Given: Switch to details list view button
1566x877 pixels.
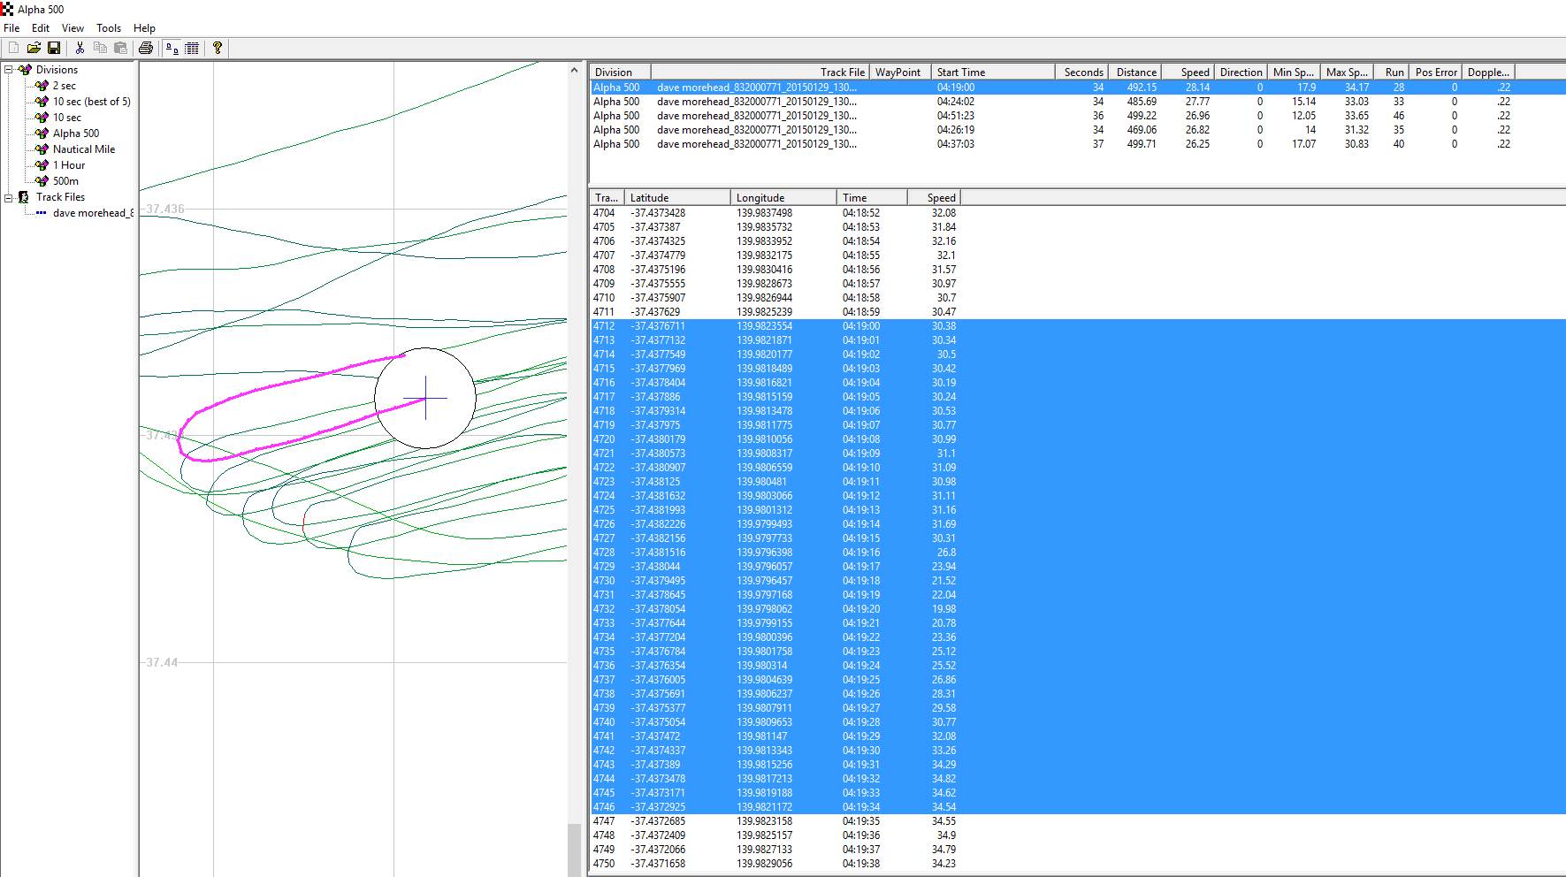Looking at the screenshot, I should pyautogui.click(x=192, y=48).
